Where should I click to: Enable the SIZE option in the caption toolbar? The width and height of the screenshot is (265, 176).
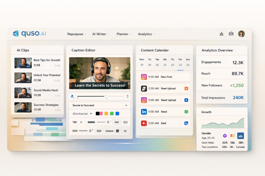[x=99, y=131]
